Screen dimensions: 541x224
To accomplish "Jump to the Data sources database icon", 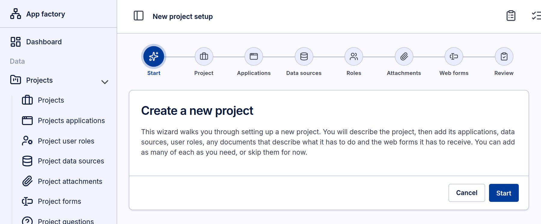I will pyautogui.click(x=304, y=56).
